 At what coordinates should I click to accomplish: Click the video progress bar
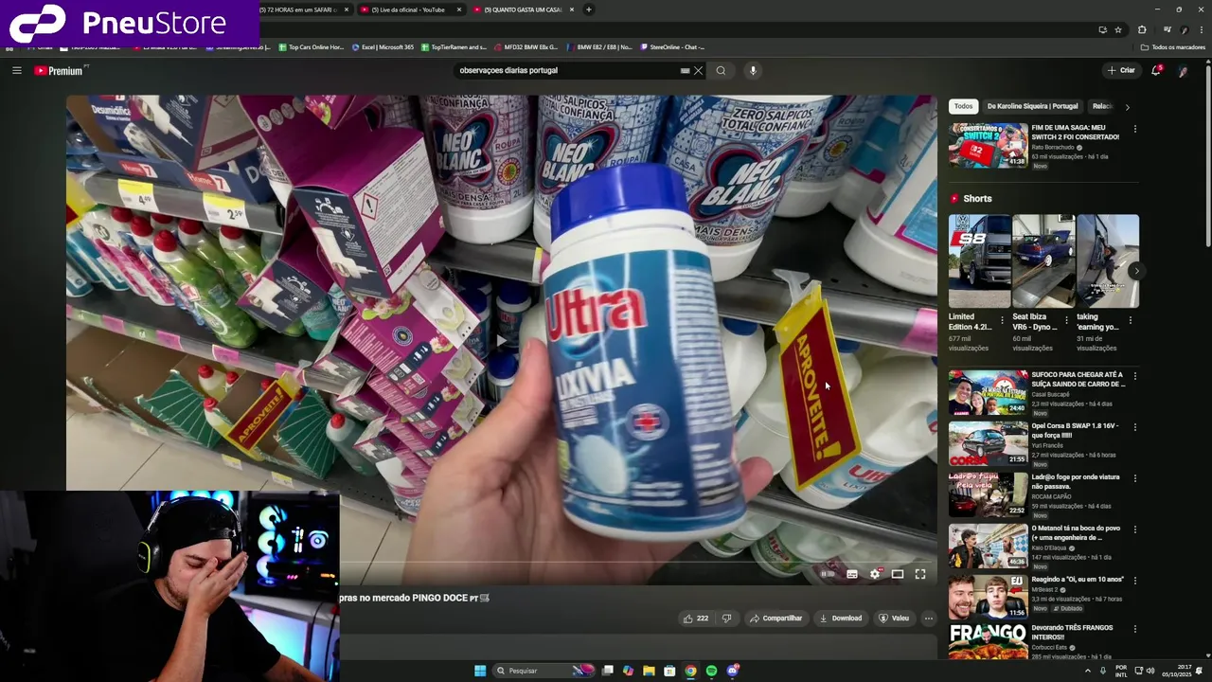(x=501, y=561)
